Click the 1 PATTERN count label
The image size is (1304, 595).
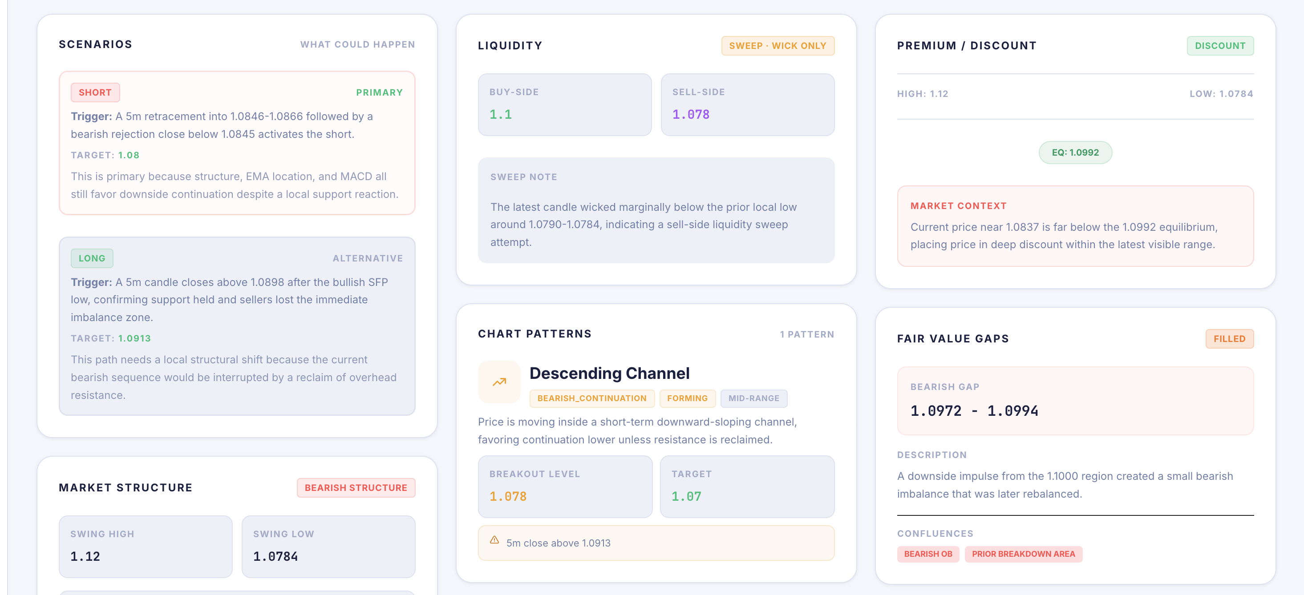806,334
